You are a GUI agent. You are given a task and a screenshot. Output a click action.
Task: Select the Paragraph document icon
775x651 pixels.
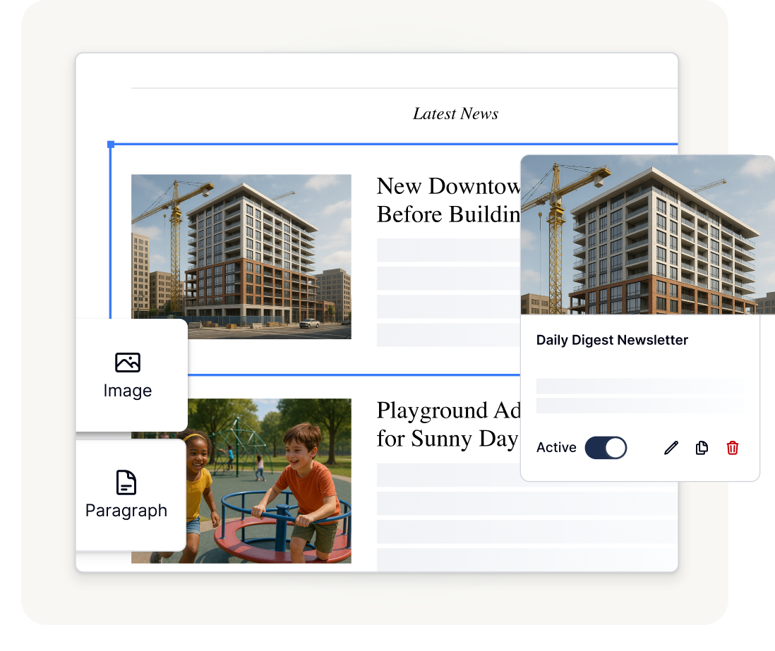pos(126,482)
